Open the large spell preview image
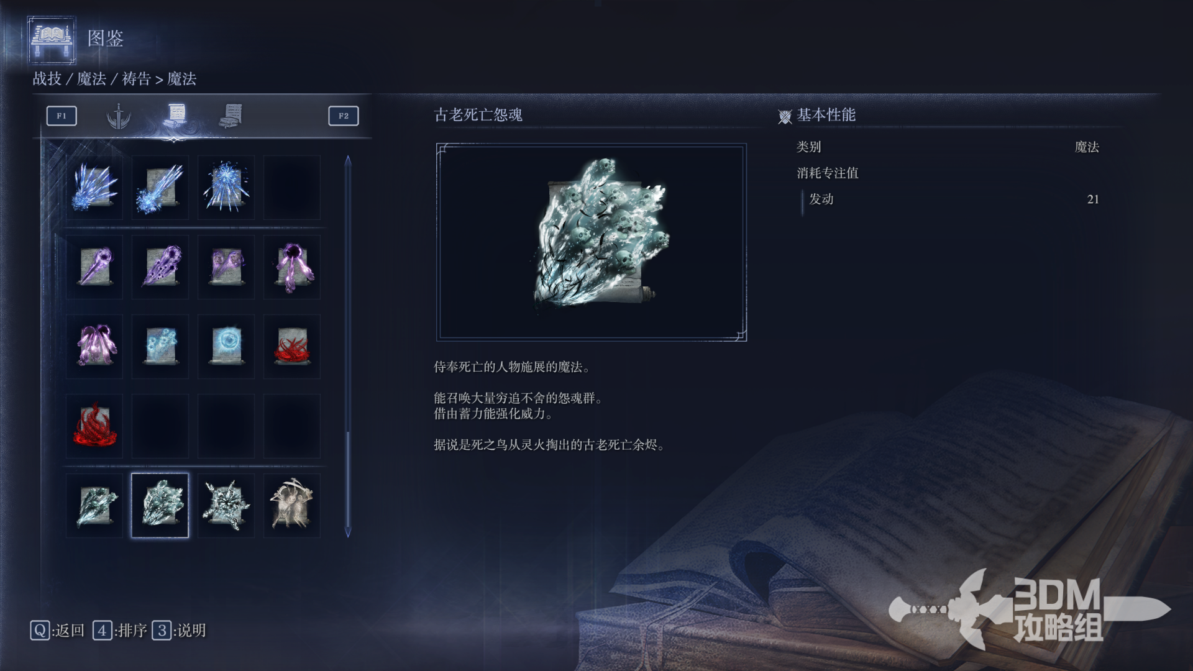 (592, 242)
